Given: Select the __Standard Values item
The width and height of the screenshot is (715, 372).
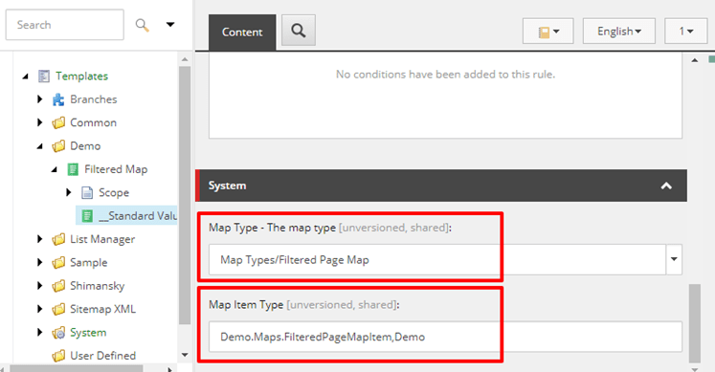Looking at the screenshot, I should (x=138, y=216).
